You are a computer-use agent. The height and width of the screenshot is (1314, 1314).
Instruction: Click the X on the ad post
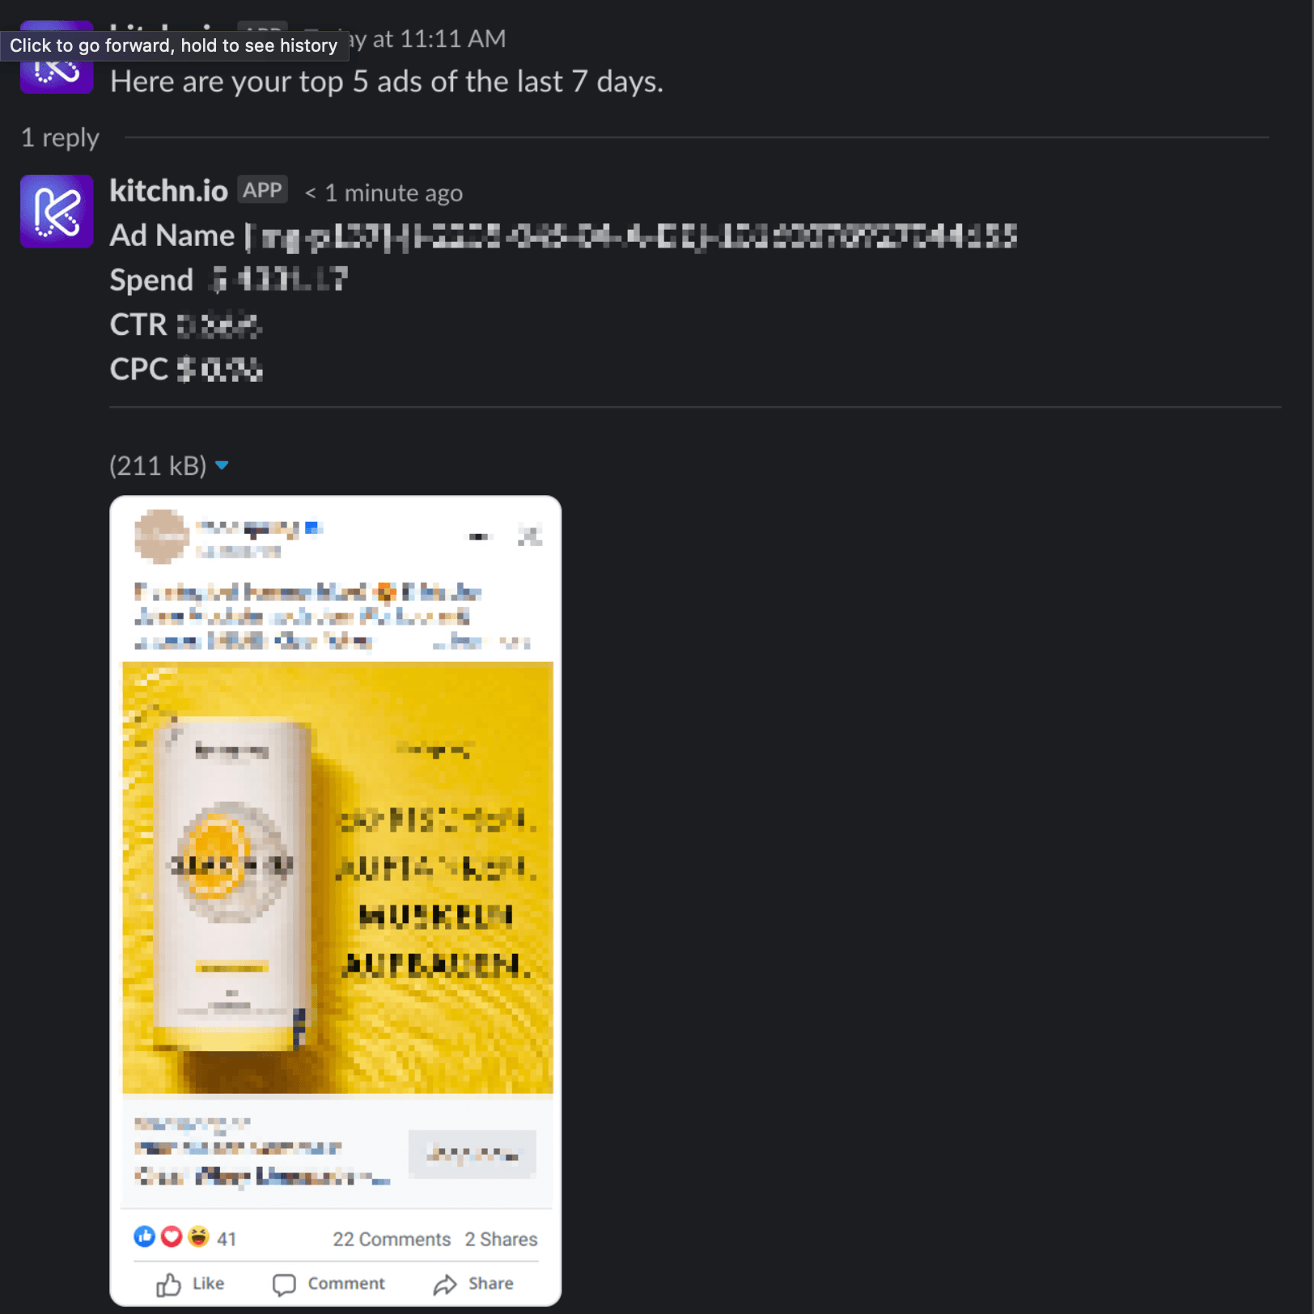click(x=530, y=536)
